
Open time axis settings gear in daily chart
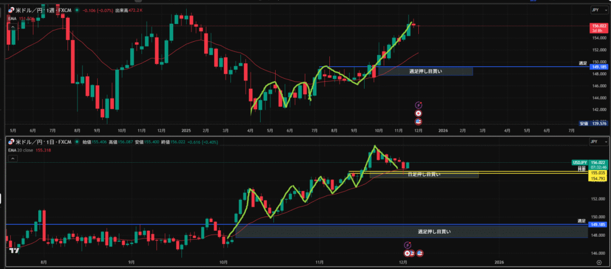point(598,262)
